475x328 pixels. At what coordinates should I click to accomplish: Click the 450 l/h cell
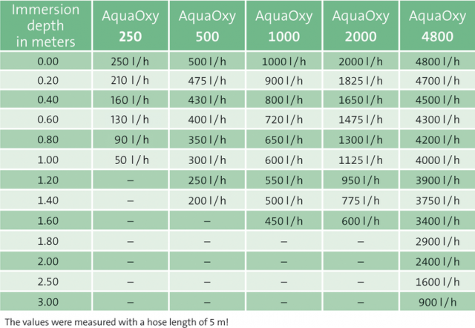click(284, 220)
